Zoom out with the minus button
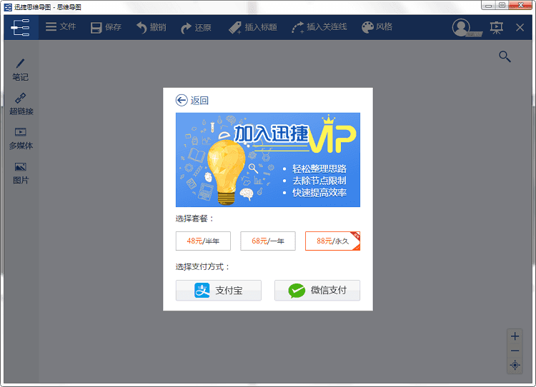This screenshot has height=387, width=536. point(515,351)
